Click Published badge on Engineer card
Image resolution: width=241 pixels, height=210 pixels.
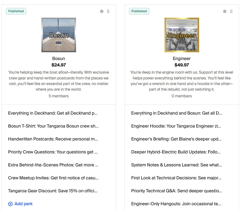pos(139,11)
